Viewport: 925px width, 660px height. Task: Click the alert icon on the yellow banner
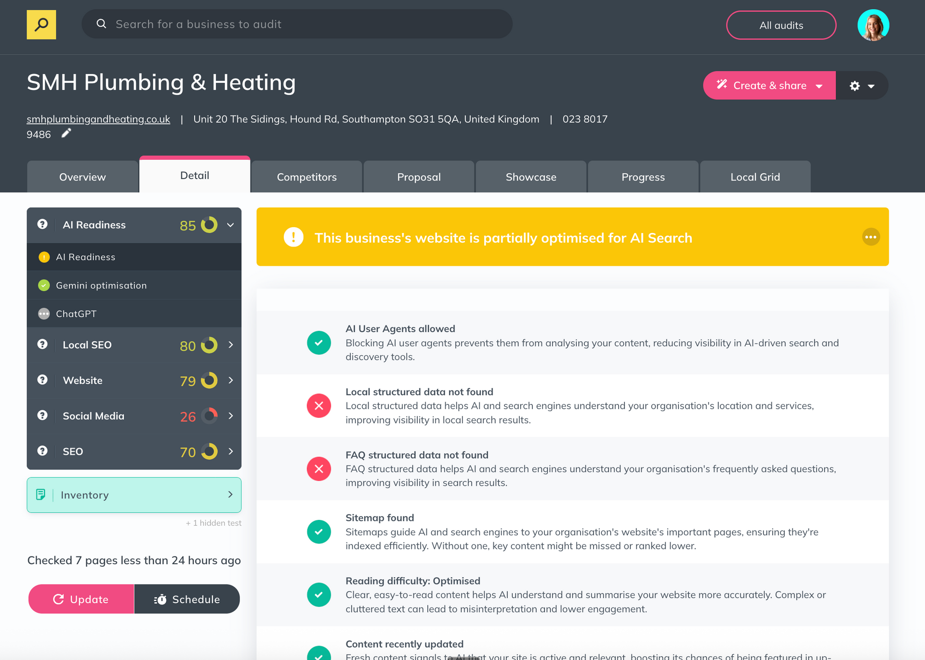(x=293, y=237)
